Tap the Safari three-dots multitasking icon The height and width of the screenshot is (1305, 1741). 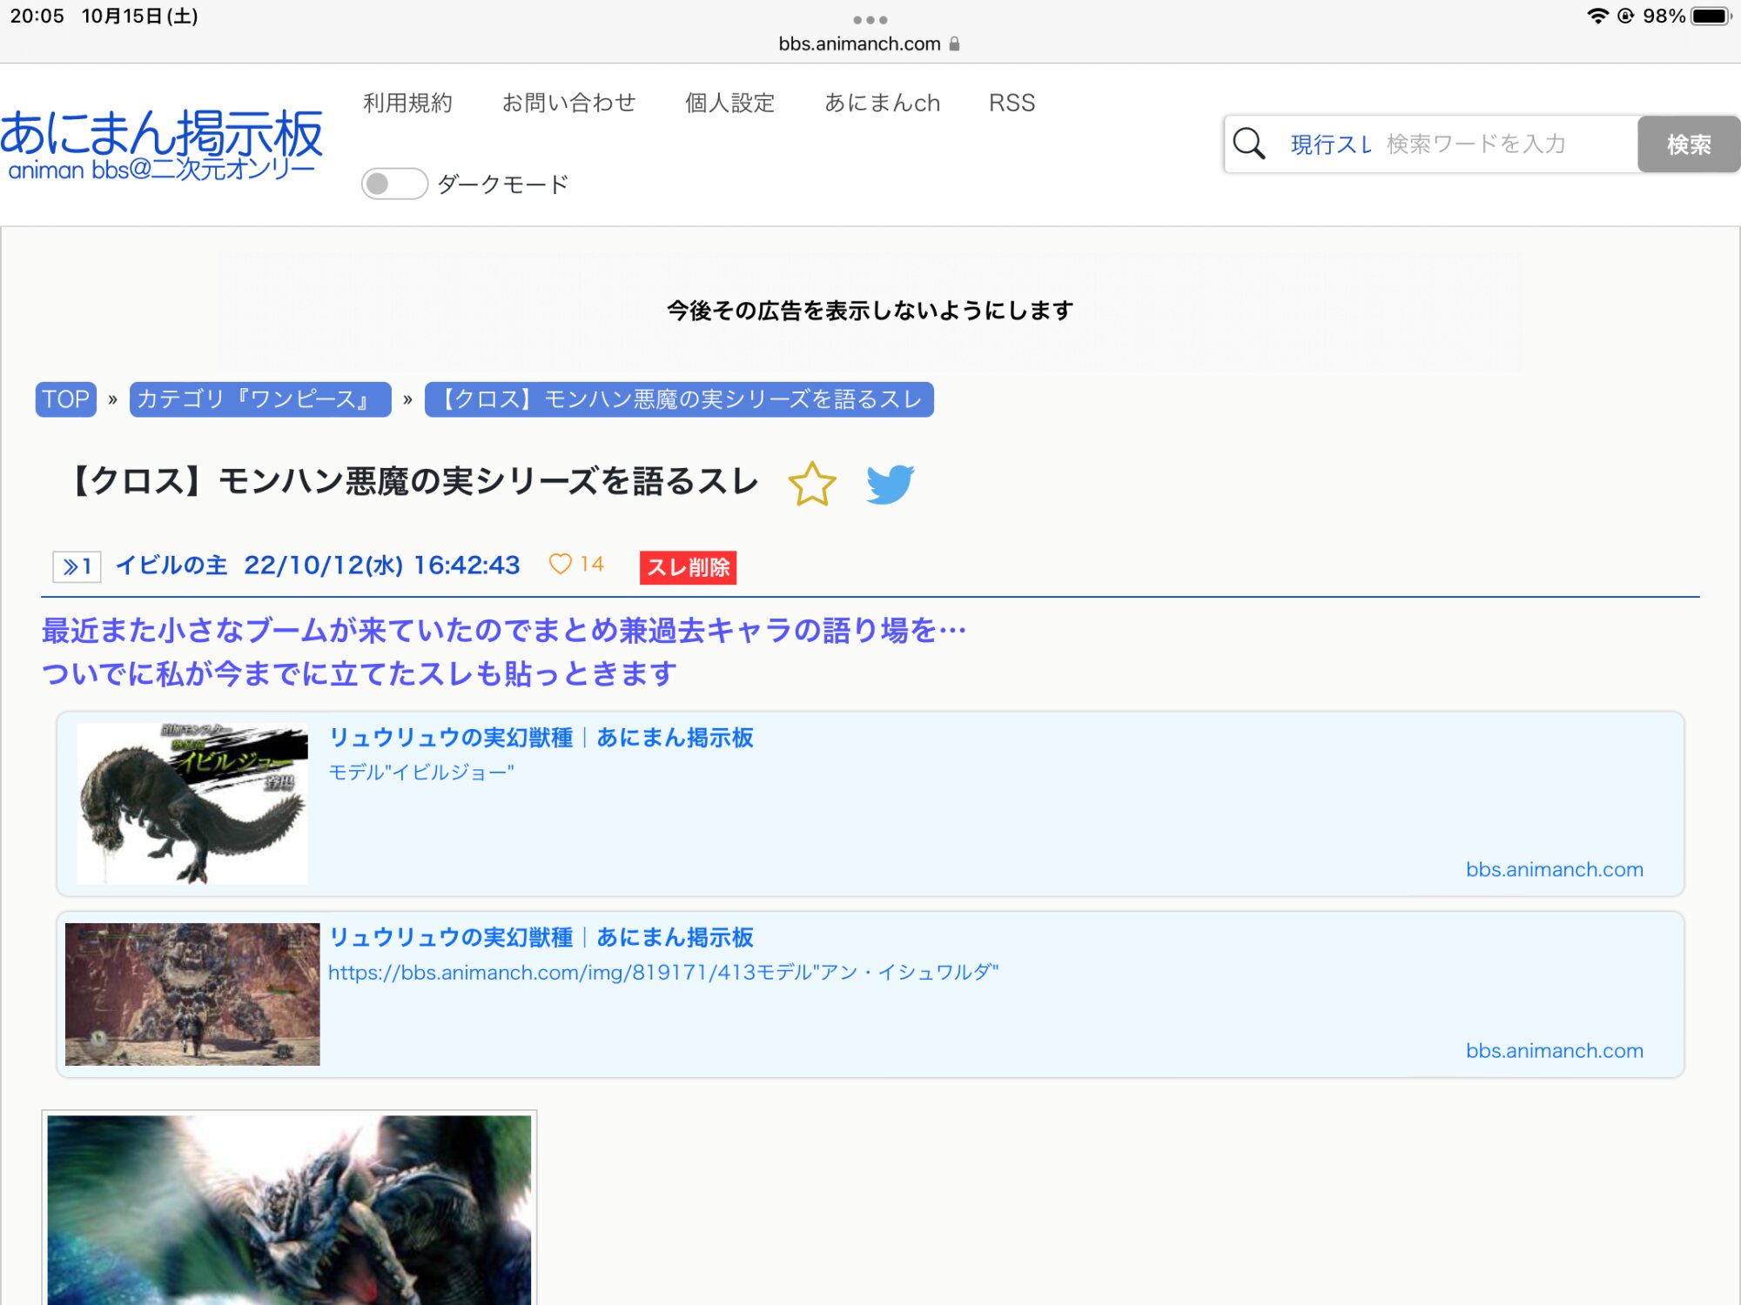point(870,19)
